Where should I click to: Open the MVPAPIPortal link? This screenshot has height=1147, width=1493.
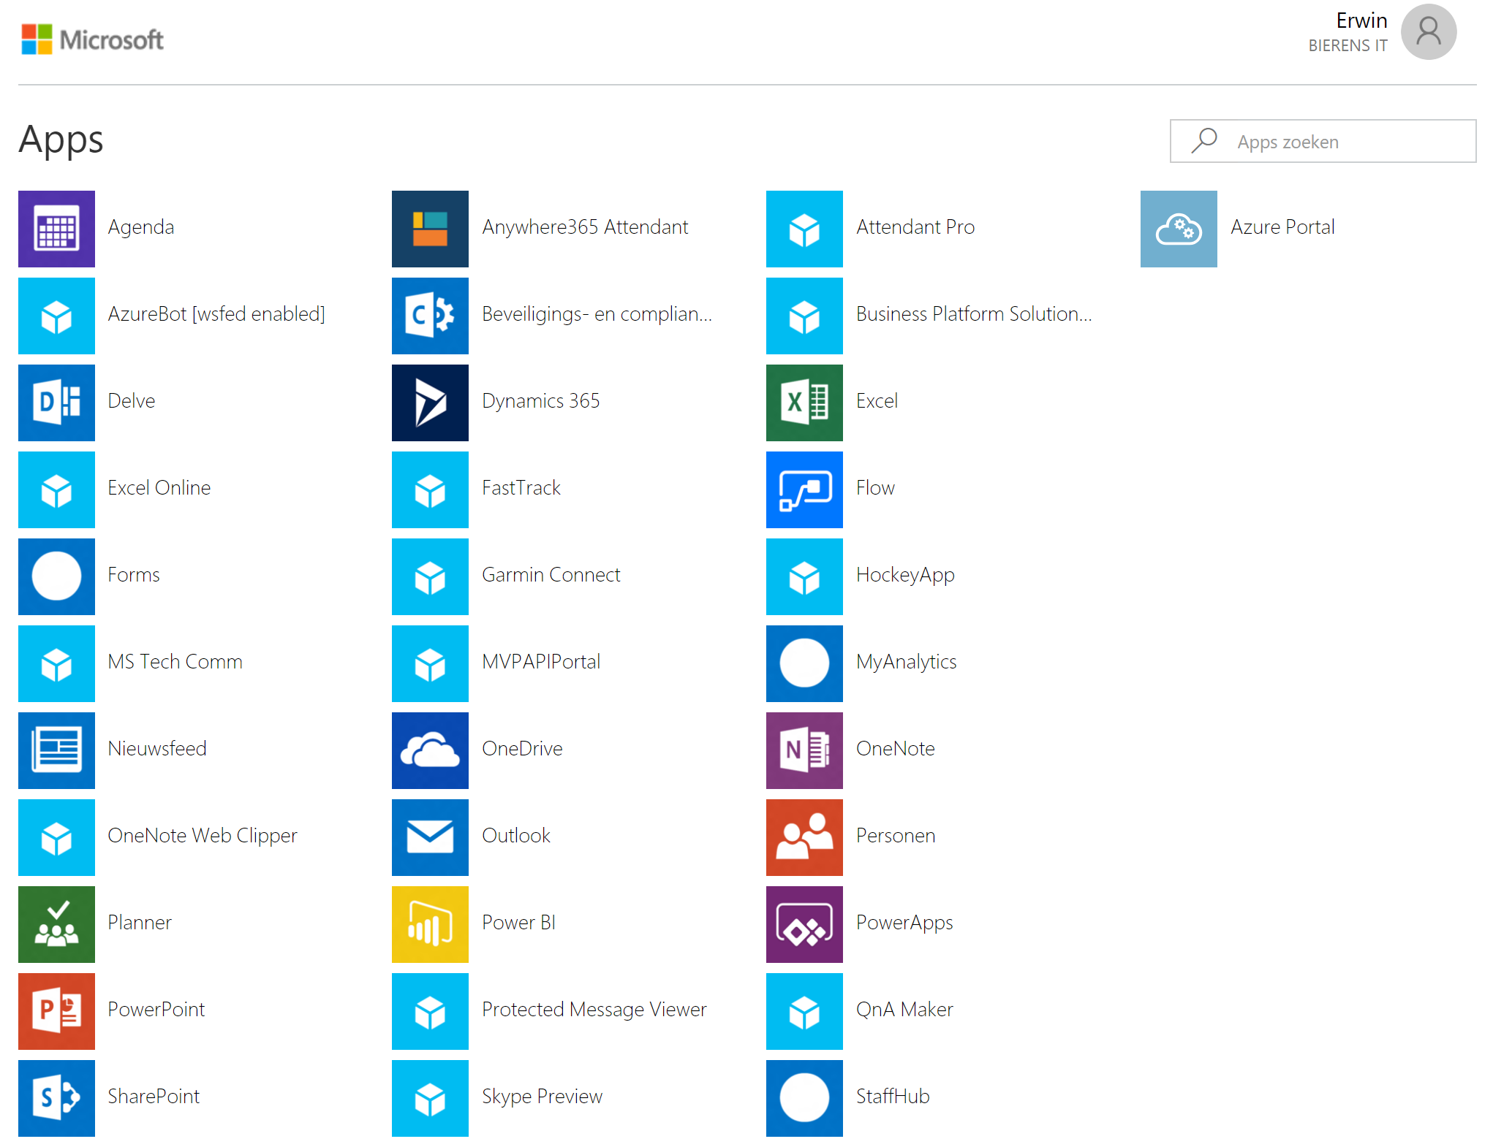click(x=542, y=662)
